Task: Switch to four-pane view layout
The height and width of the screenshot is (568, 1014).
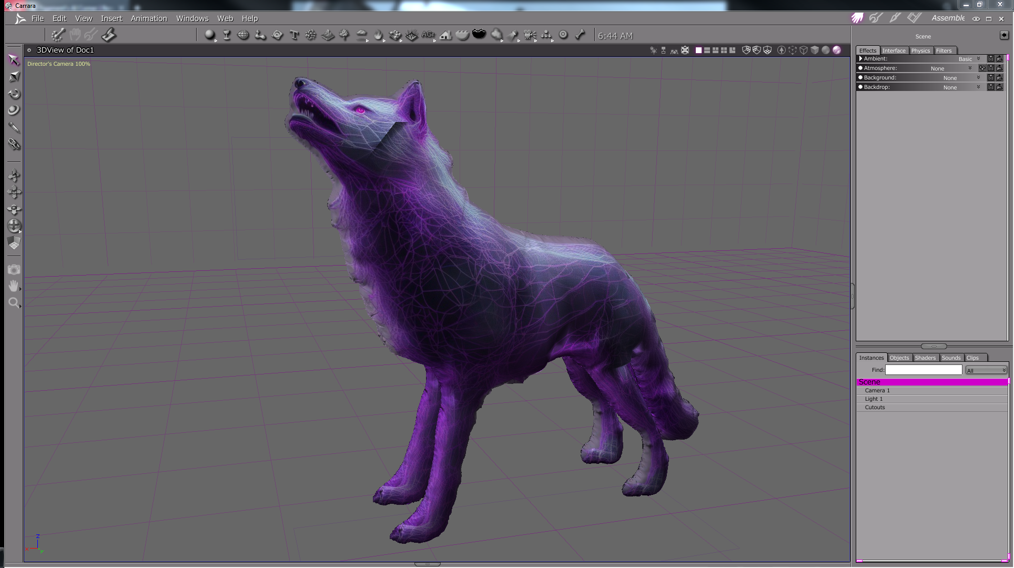Action: point(724,50)
